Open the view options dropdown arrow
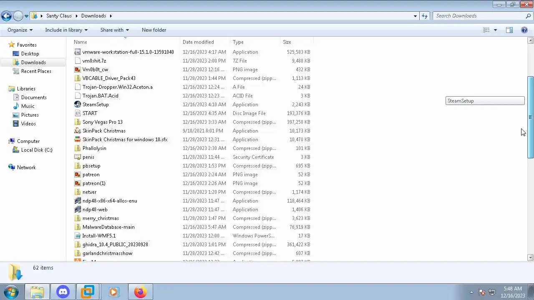The height and width of the screenshot is (300, 534). [495, 30]
